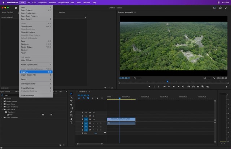231x149 pixels.
Task: Mute audio track A1
Action: pyautogui.click(x=93, y=123)
